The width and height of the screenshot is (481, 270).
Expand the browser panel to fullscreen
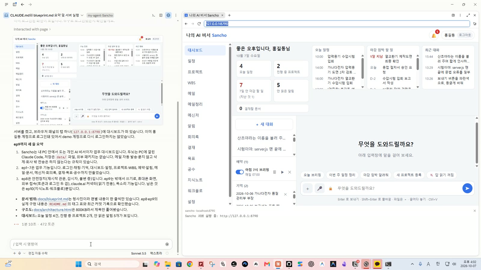(x=468, y=15)
